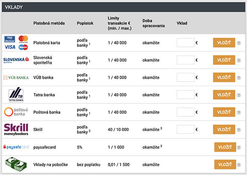
Task: Click help icon for Vklady na pobočke
Action: pos(239,165)
